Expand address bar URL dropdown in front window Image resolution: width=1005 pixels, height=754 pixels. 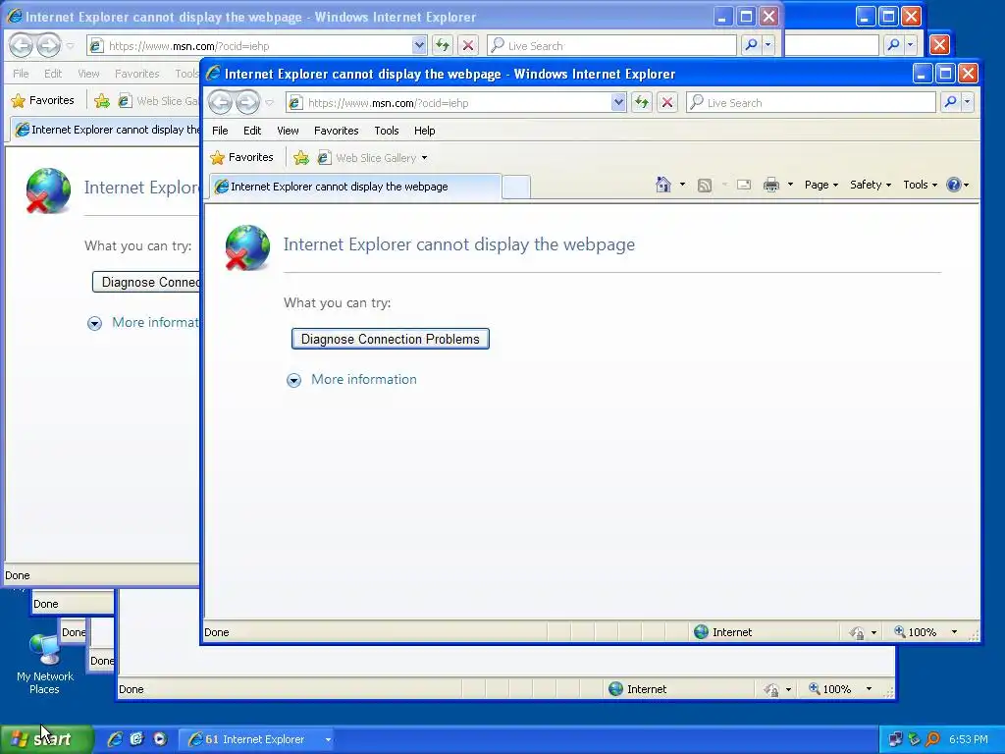point(618,102)
